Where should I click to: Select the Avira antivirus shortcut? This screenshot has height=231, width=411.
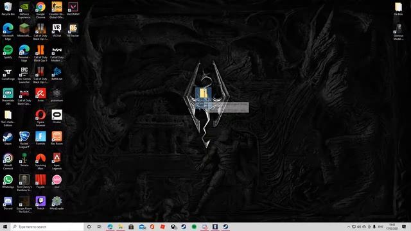point(40,96)
